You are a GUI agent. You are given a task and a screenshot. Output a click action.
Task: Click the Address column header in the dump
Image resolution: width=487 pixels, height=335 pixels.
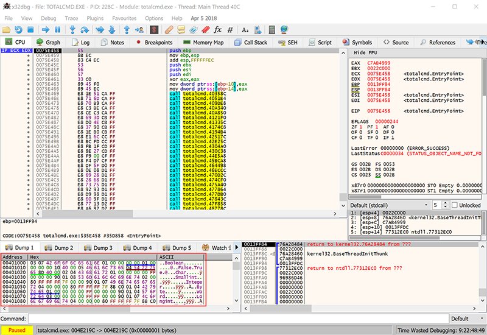coord(14,257)
